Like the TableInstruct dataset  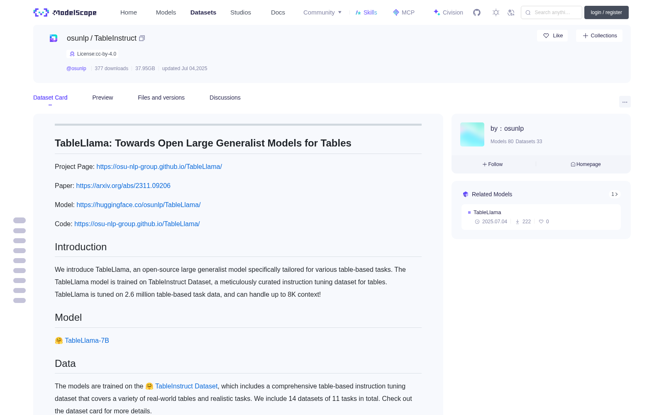553,36
